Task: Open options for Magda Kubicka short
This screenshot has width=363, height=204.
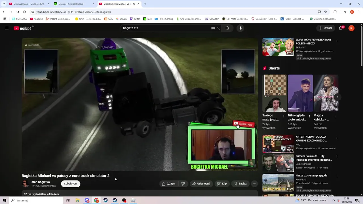Action: click(335, 117)
